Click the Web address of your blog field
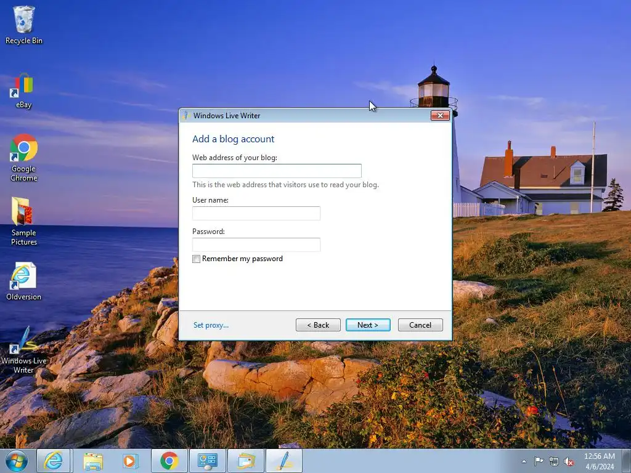631x473 pixels. [x=277, y=171]
